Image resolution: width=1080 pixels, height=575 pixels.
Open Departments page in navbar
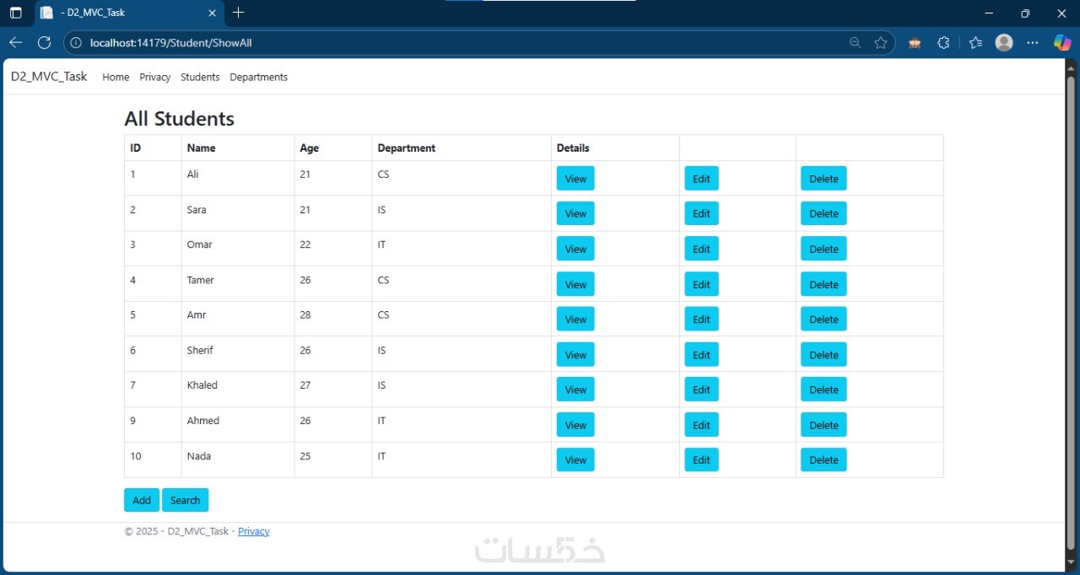tap(259, 77)
